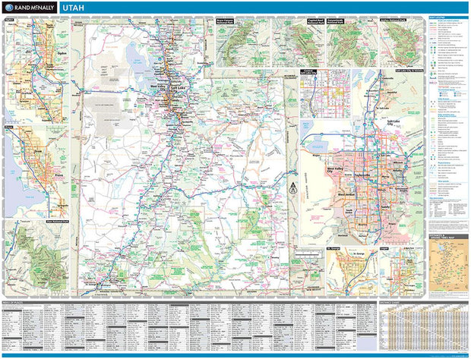Click the north arrow compass symbol beside the main map
The height and width of the screenshot is (359, 471).
pyautogui.click(x=293, y=188)
